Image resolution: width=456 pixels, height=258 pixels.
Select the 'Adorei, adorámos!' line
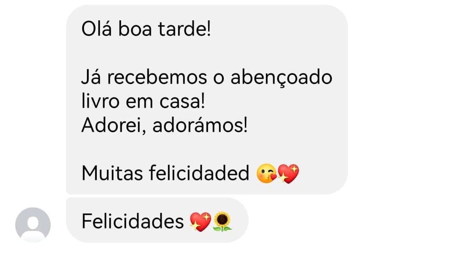coord(164,125)
